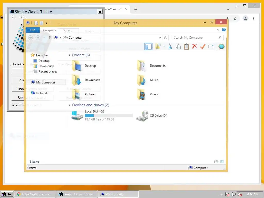This screenshot has width=264, height=198.
Task: Switch to the large icons view icon in the status bar
Action: coord(222,161)
